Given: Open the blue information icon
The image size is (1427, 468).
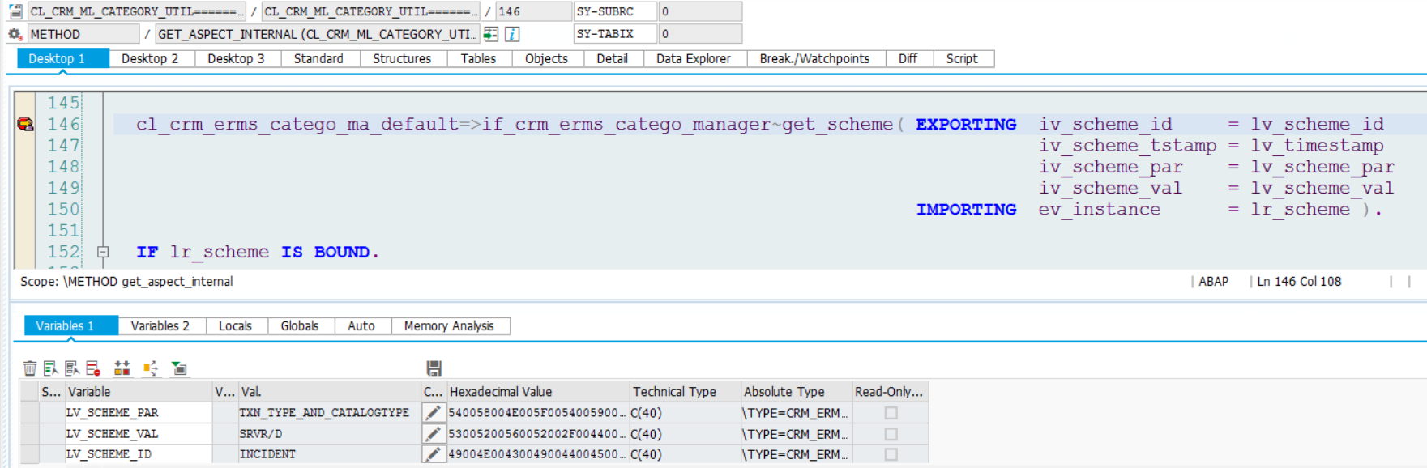Looking at the screenshot, I should tap(512, 34).
